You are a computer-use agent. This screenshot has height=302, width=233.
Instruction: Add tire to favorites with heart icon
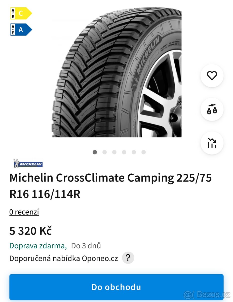[212, 76]
